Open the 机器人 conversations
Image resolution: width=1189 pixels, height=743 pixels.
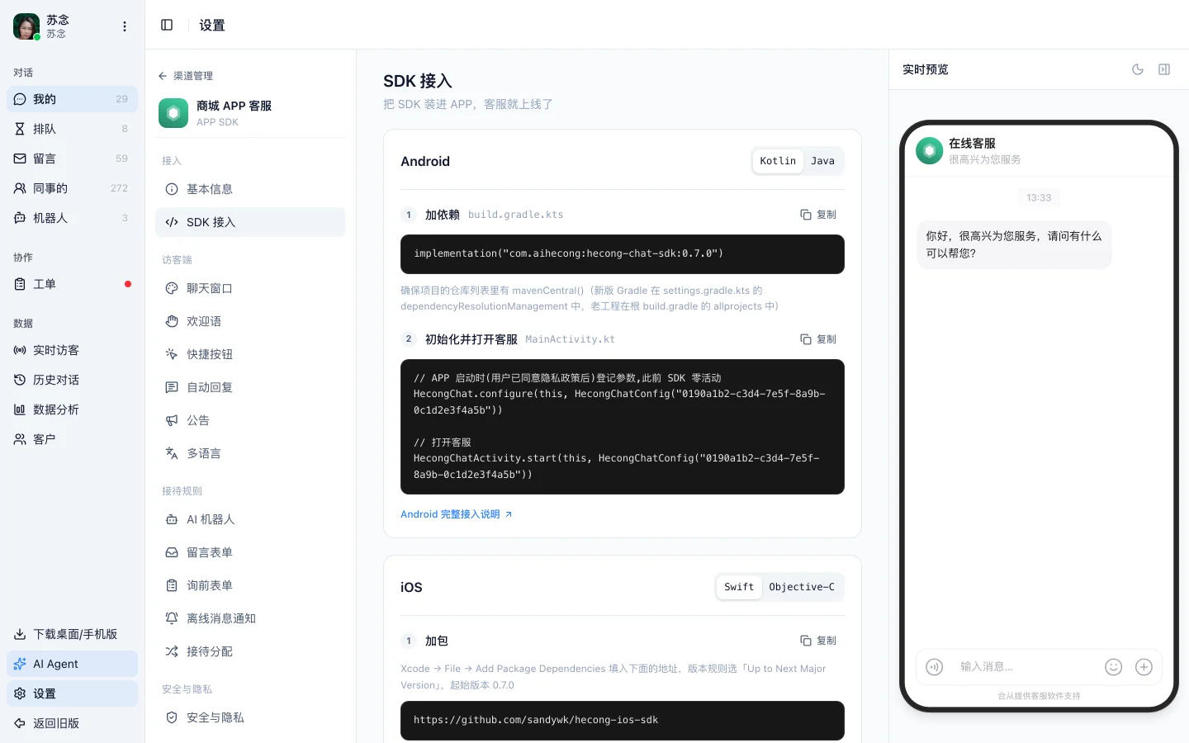coord(72,218)
